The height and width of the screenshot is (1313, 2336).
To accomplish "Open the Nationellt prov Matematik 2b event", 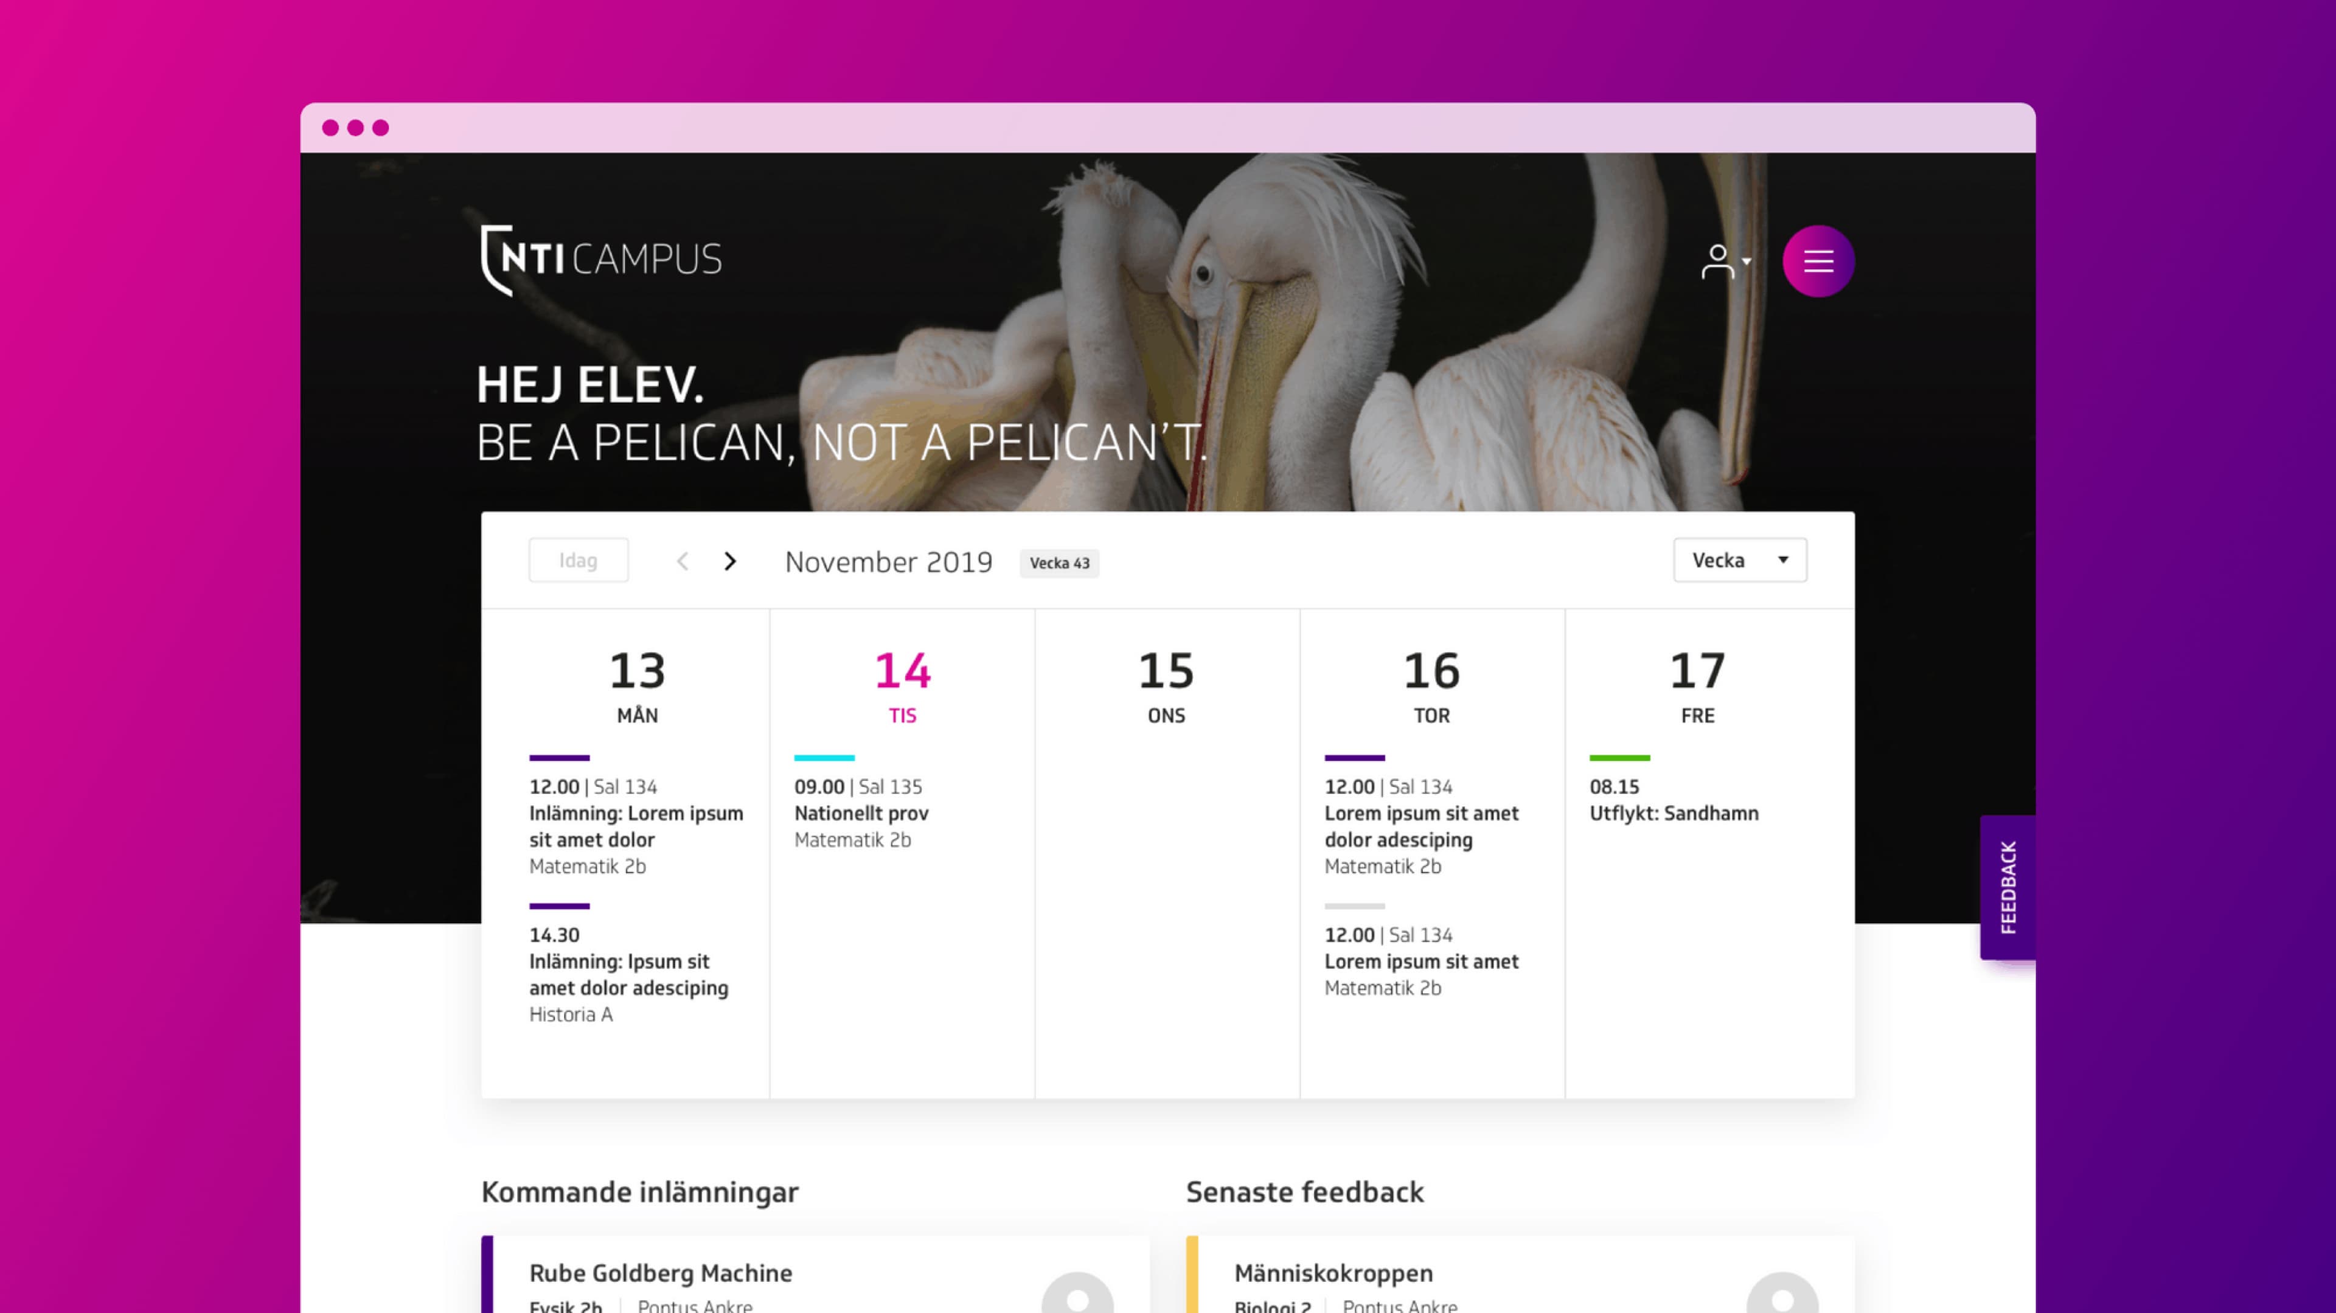I will point(861,812).
